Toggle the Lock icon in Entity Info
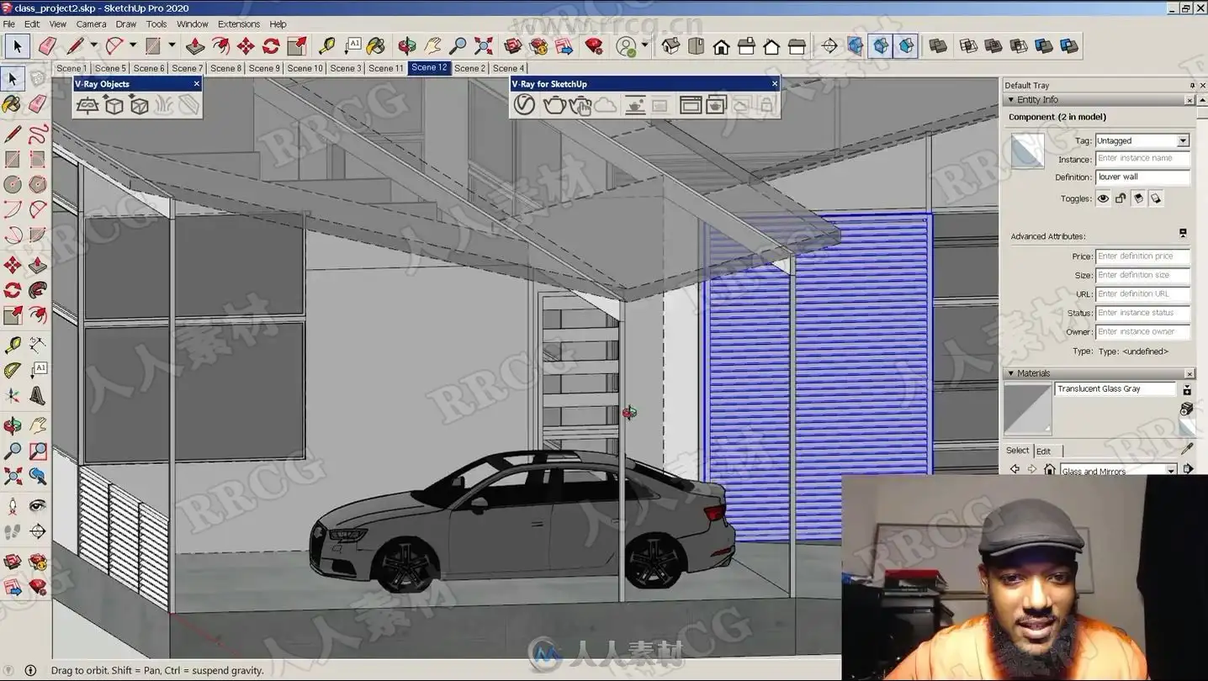The height and width of the screenshot is (681, 1208). tap(1121, 198)
